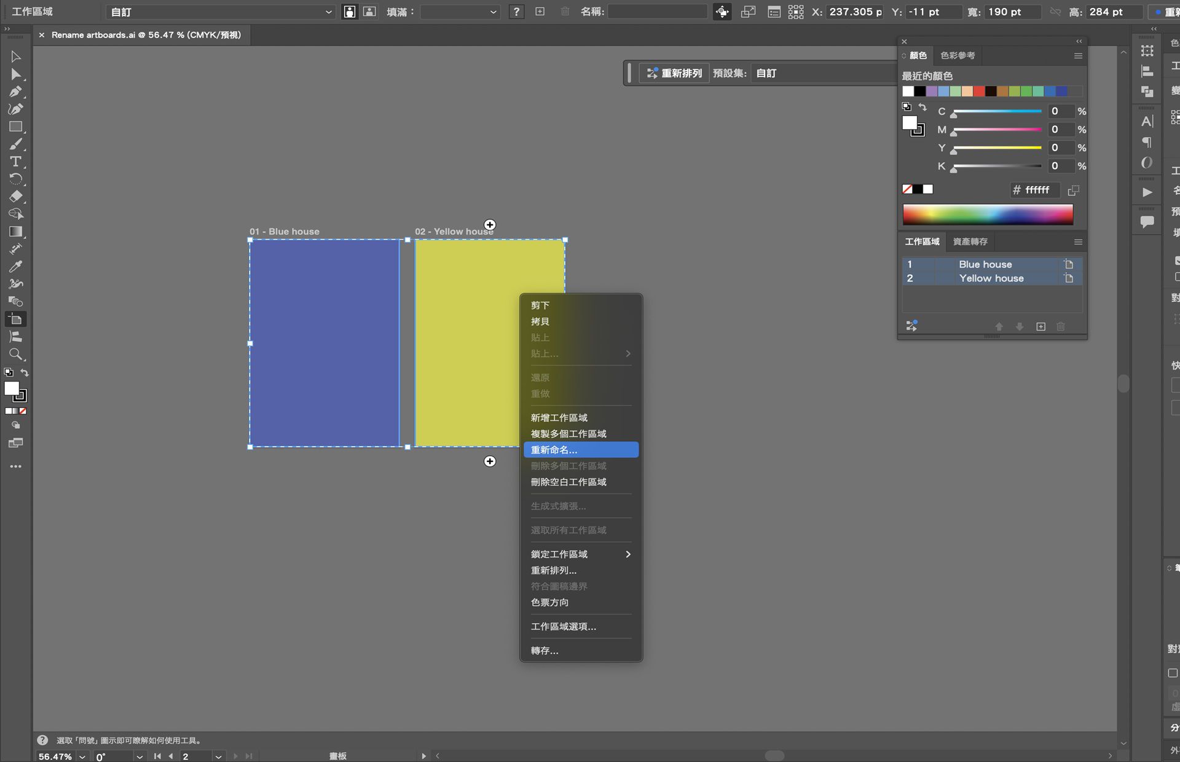Toggle portrait orientation button
This screenshot has width=1180, height=762.
pyautogui.click(x=349, y=12)
